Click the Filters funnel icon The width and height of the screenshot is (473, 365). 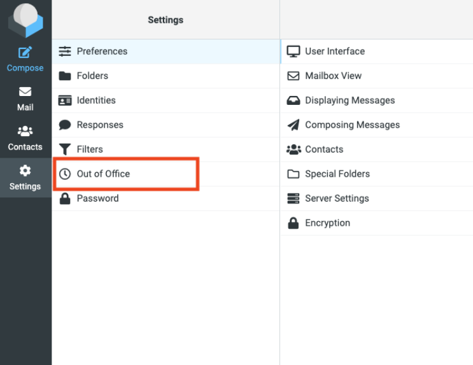pos(65,149)
